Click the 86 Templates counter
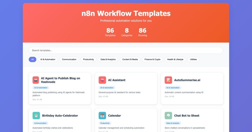 pyautogui.click(x=110, y=32)
